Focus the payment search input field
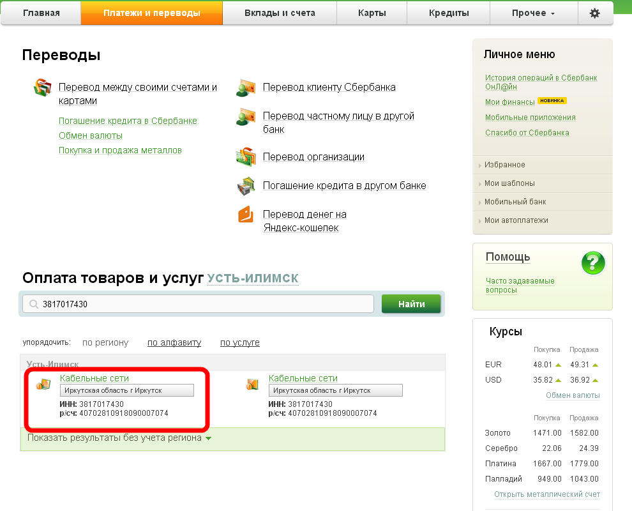Screen dimensions: 632x511 (x=198, y=304)
